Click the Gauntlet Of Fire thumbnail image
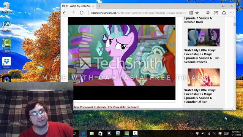This screenshot has height=137, width=243. pyautogui.click(x=204, y=77)
